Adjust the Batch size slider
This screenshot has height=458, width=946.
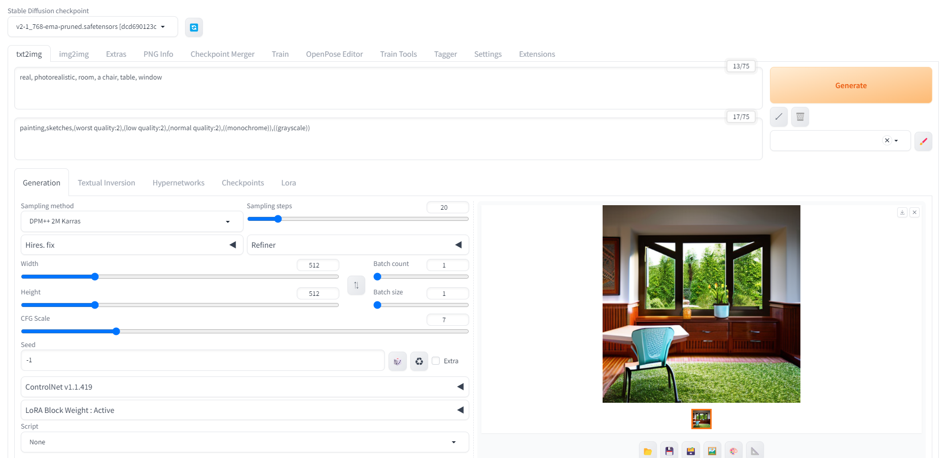[421, 305]
